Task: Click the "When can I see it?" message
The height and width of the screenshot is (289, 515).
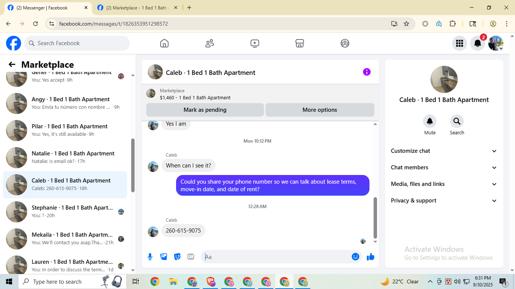Action: point(189,166)
